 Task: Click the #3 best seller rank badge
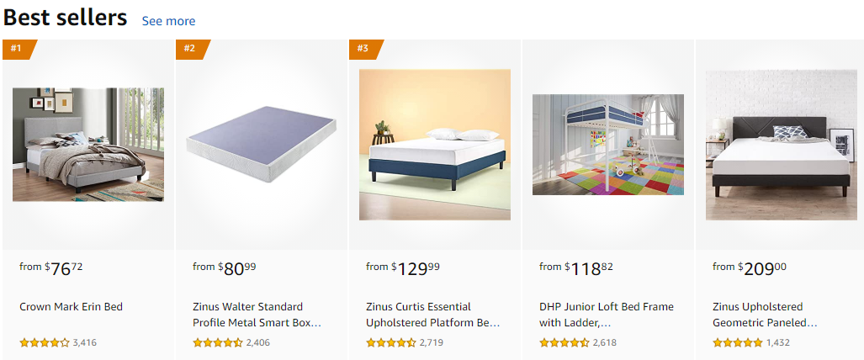coord(363,49)
